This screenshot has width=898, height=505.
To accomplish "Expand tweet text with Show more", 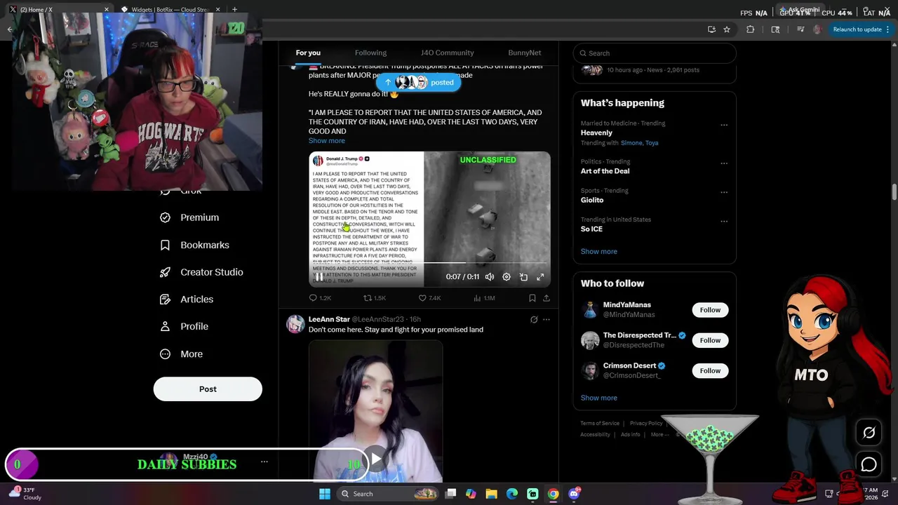I will point(326,141).
